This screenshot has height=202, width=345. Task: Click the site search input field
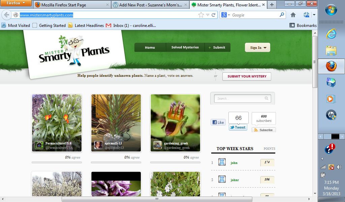(x=240, y=99)
